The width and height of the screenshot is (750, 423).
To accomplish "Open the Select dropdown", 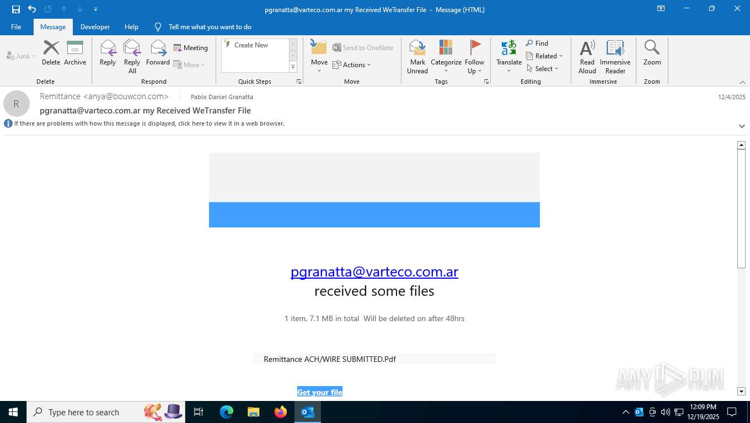I will coord(543,68).
